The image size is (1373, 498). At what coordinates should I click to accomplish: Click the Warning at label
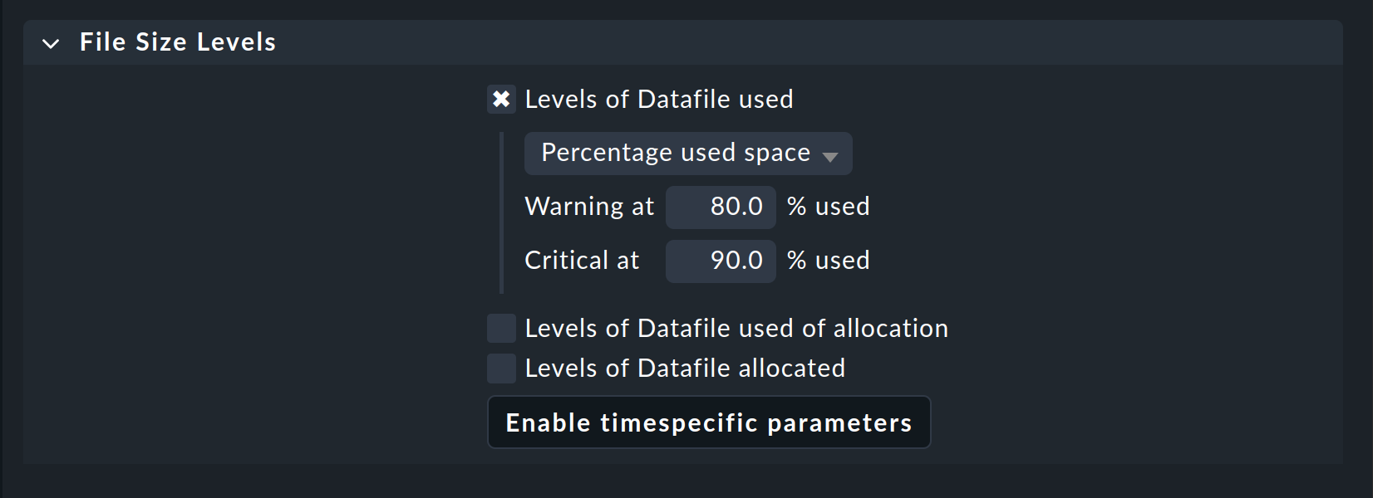pyautogui.click(x=589, y=207)
